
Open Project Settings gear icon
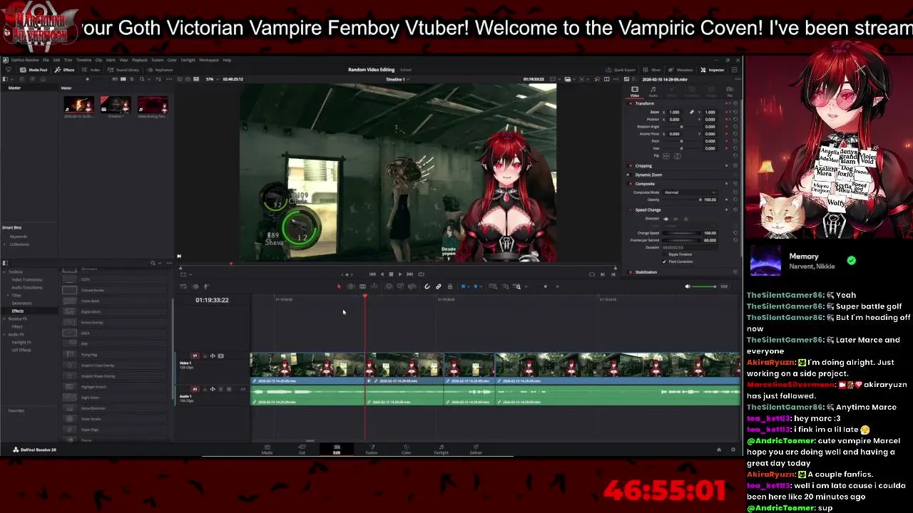(x=733, y=450)
